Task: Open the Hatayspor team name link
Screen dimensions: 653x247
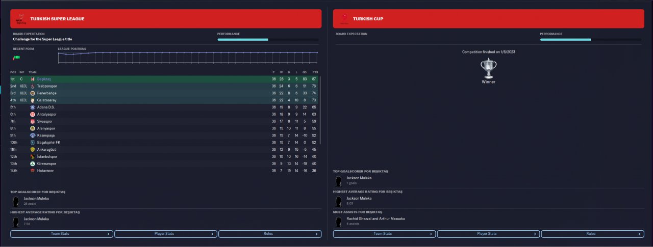Action: pos(45,171)
